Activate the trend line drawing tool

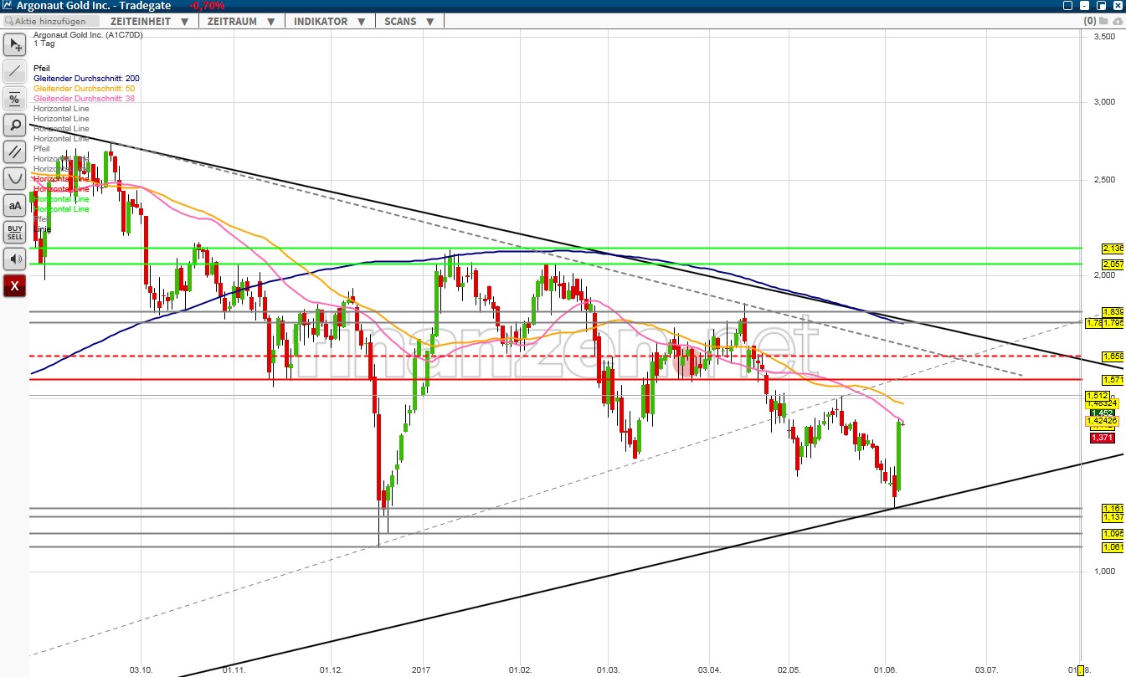15,72
